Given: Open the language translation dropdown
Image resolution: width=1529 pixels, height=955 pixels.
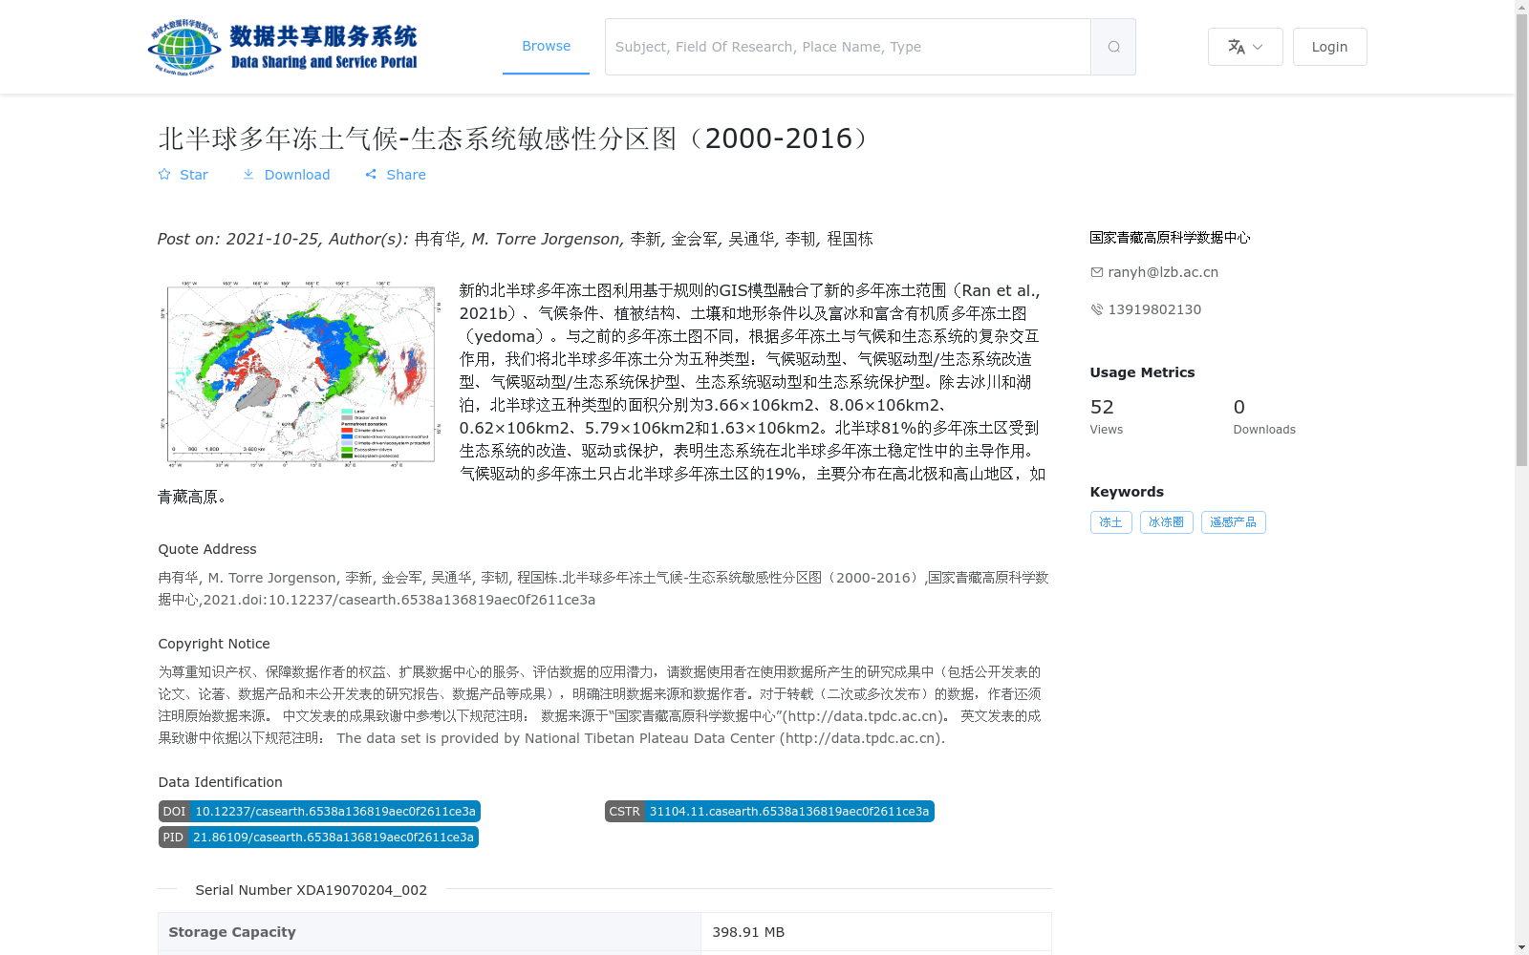Looking at the screenshot, I should coord(1245,47).
